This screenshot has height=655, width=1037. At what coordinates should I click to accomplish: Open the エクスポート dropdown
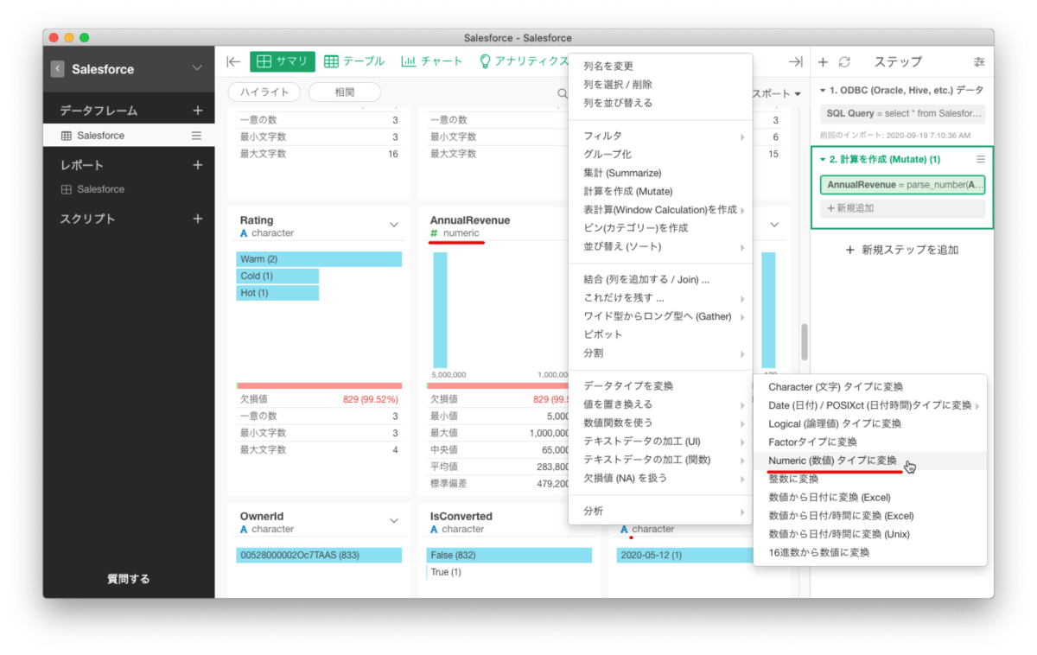point(778,93)
